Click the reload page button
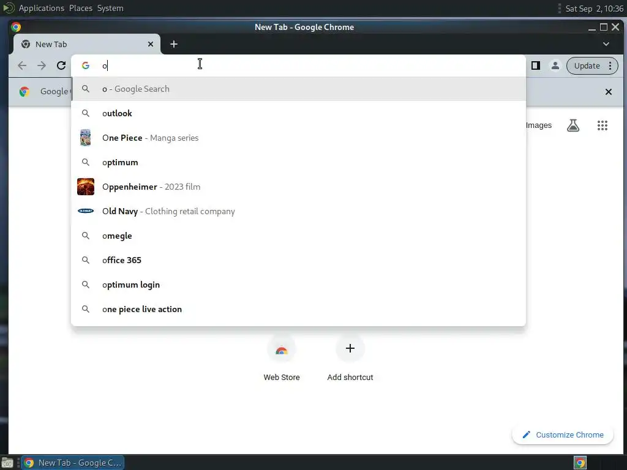The image size is (627, 470). point(61,65)
